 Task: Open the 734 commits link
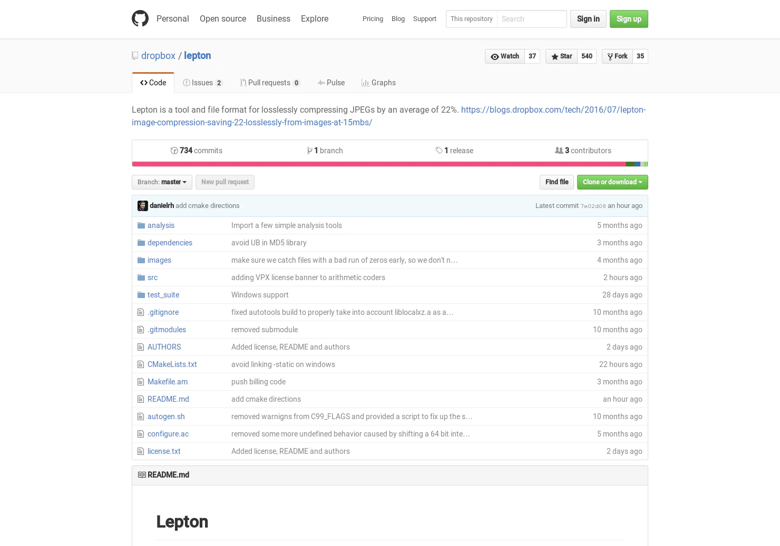click(x=197, y=151)
